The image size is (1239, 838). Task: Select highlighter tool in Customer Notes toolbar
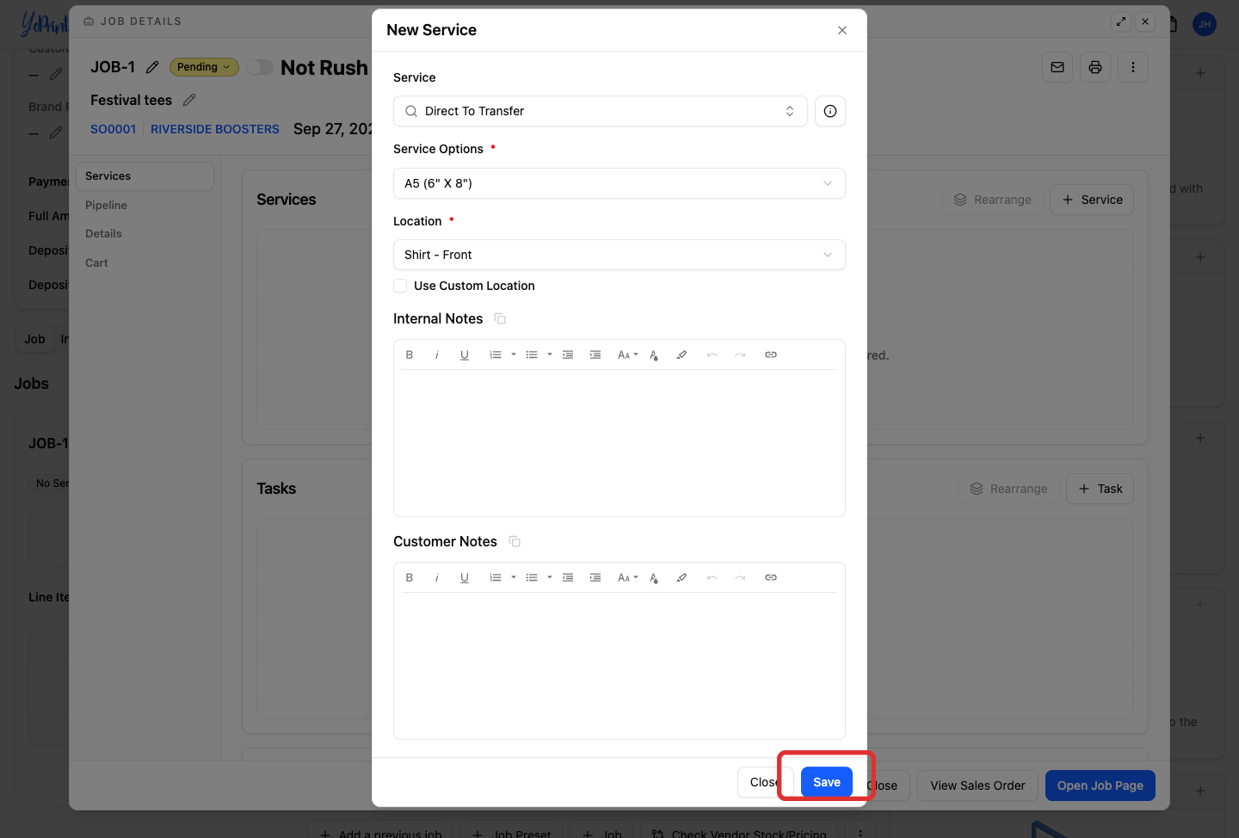pos(681,577)
